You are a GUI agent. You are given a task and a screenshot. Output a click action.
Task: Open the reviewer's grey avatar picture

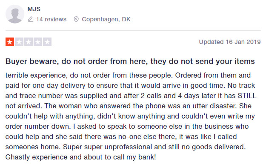pyautogui.click(x=15, y=14)
